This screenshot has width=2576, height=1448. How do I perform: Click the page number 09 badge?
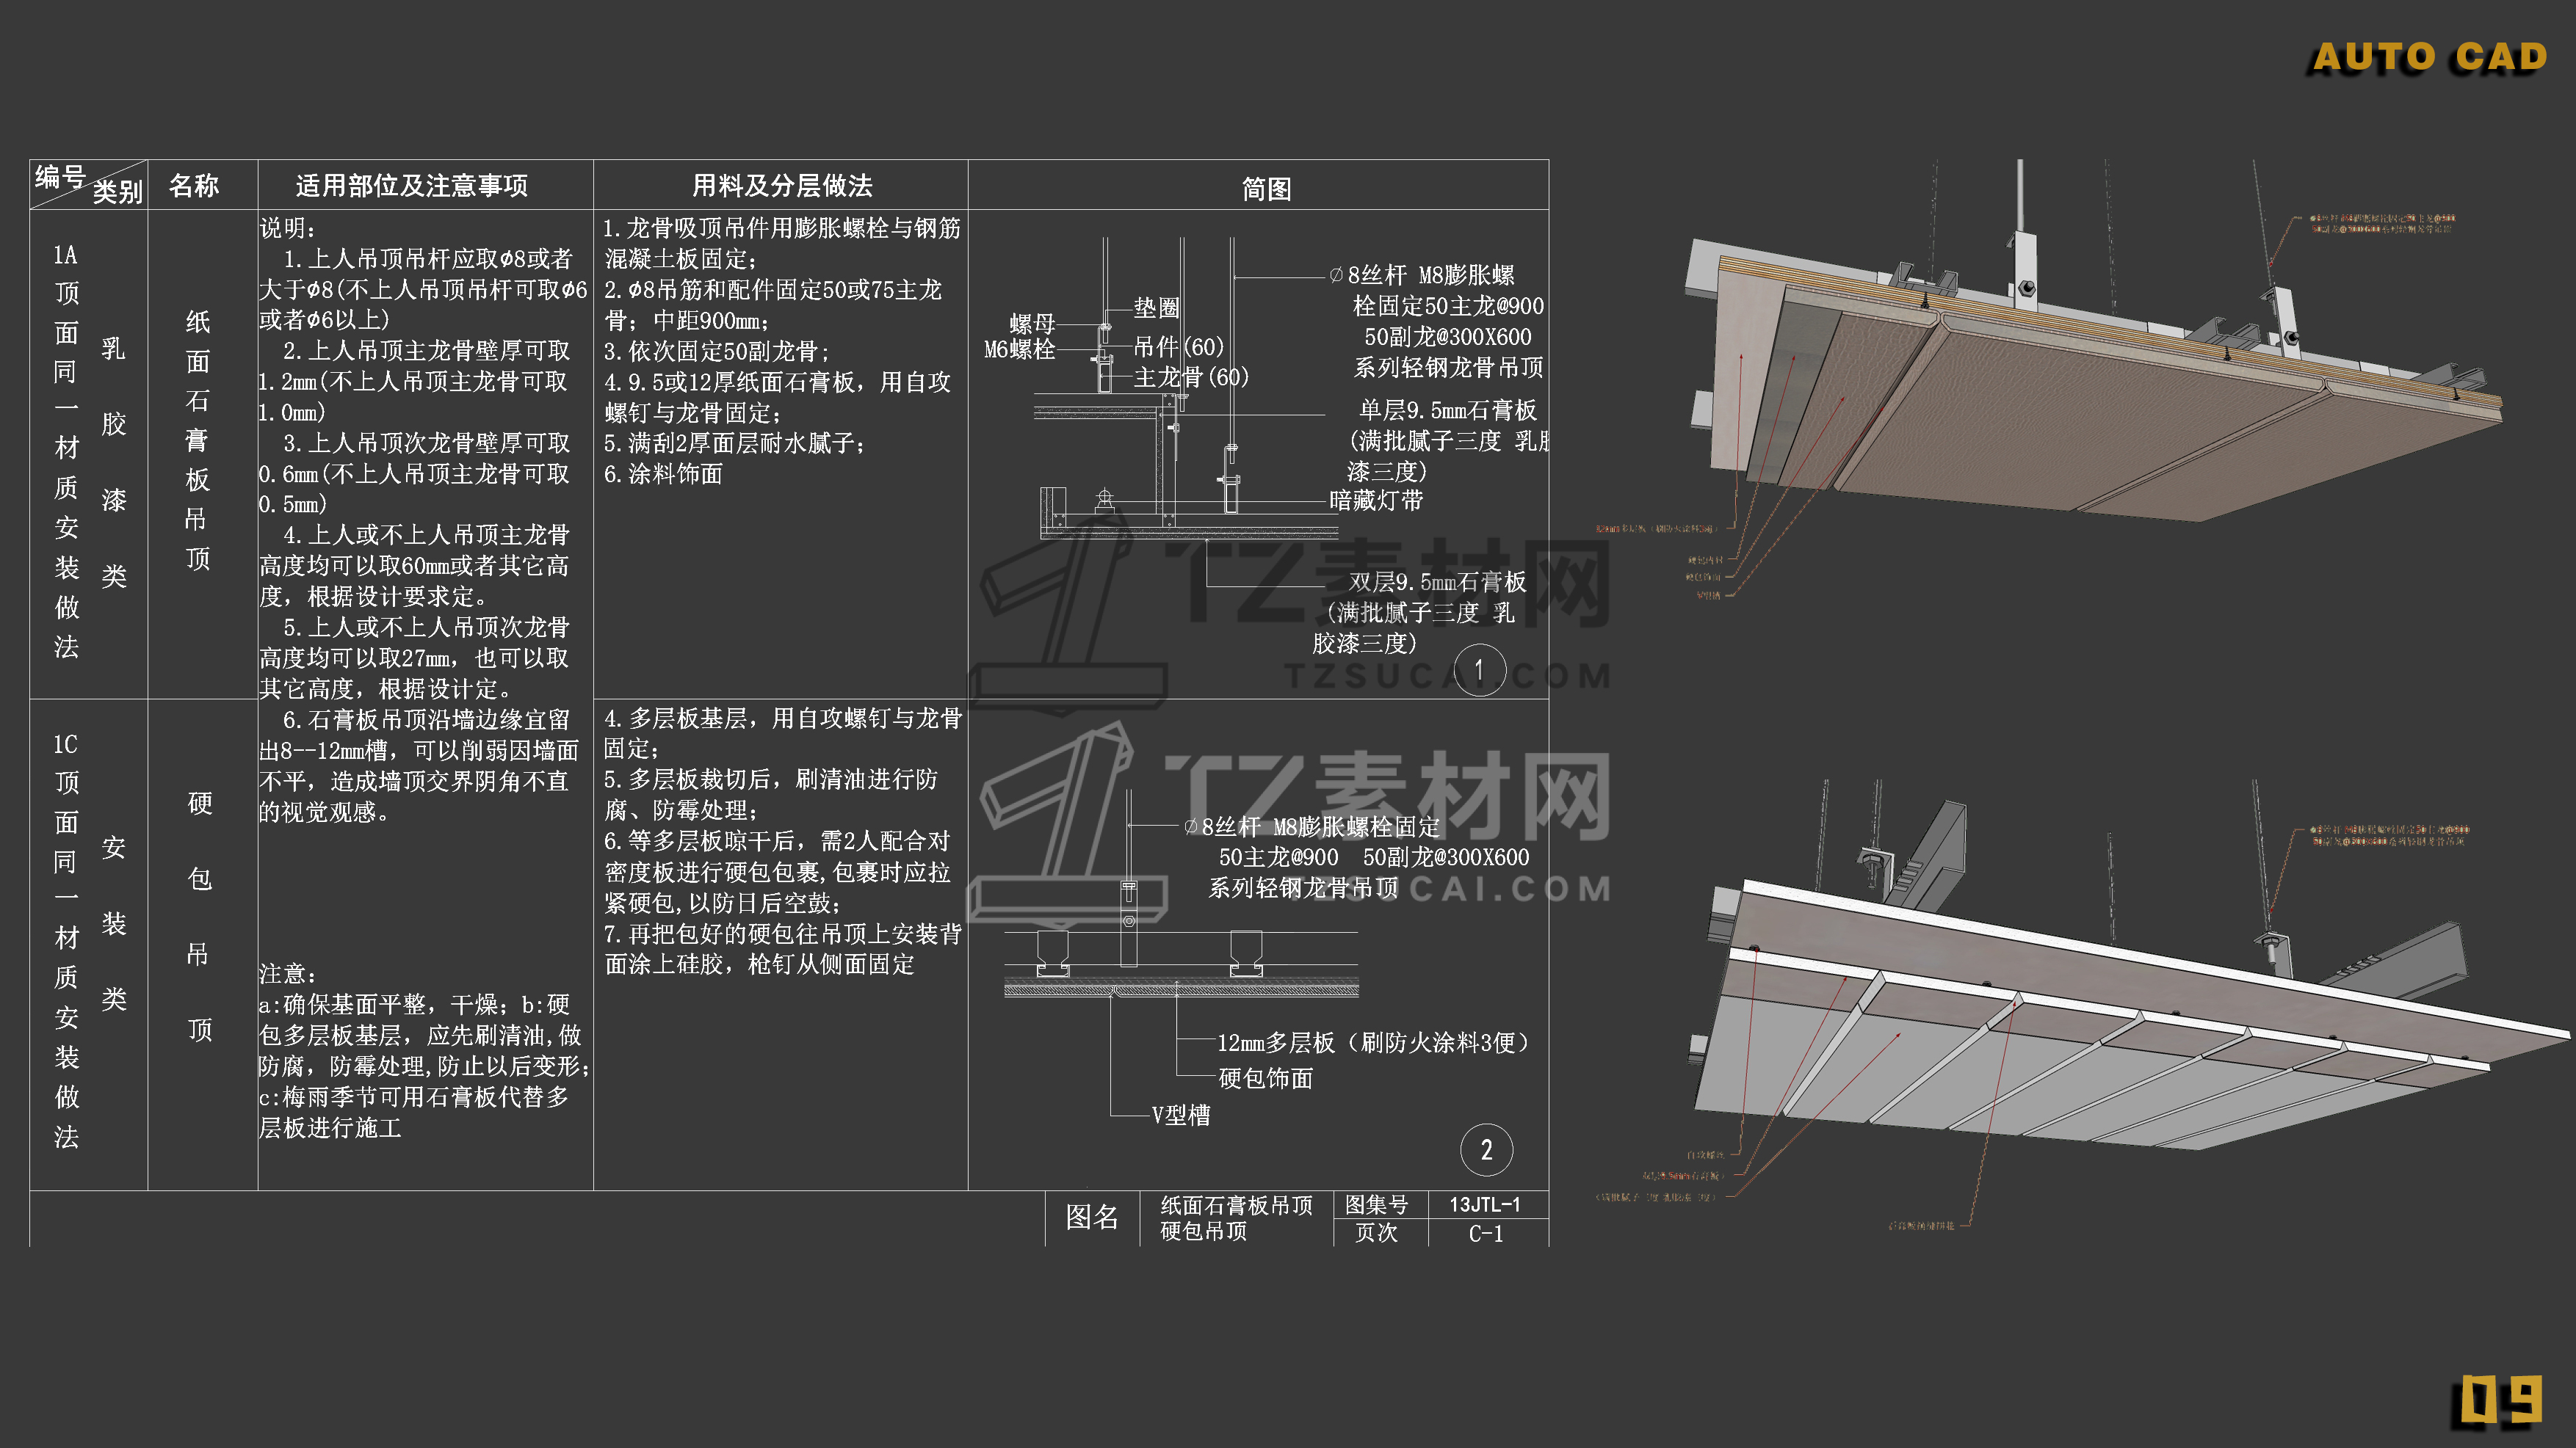click(2500, 1400)
